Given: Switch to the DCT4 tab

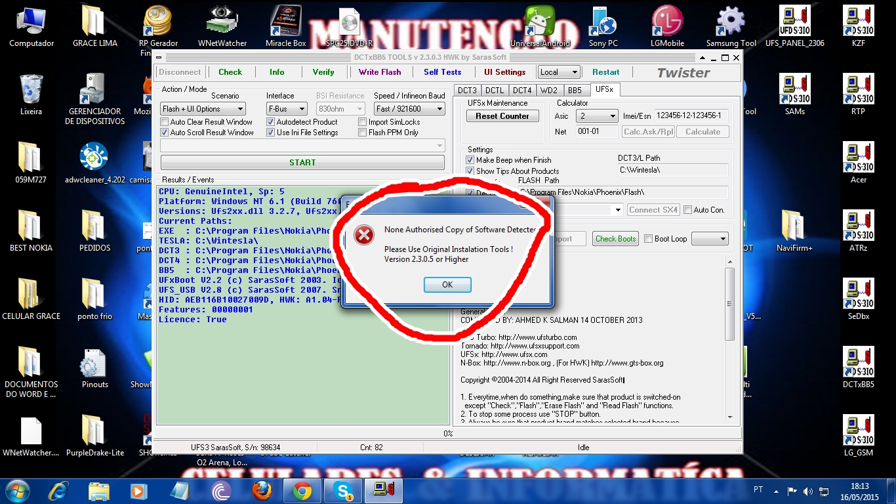Looking at the screenshot, I should tap(522, 91).
